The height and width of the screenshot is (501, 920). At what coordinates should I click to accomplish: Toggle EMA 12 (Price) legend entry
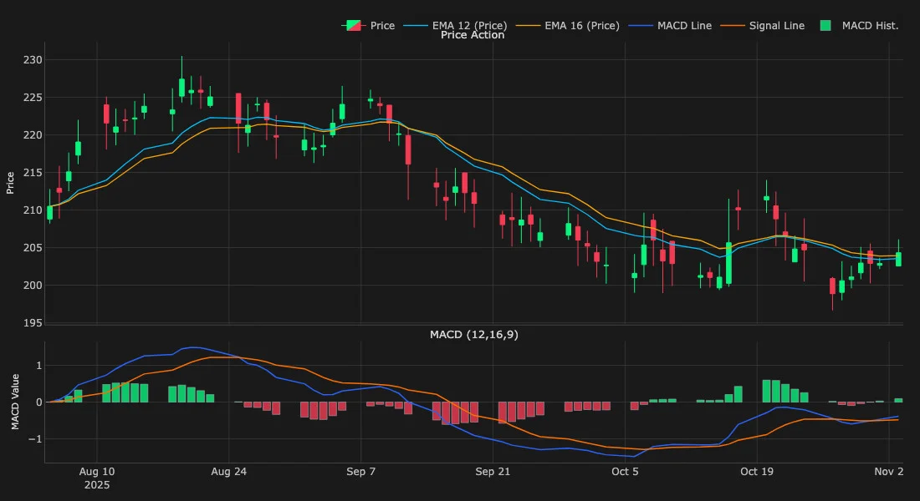point(455,26)
